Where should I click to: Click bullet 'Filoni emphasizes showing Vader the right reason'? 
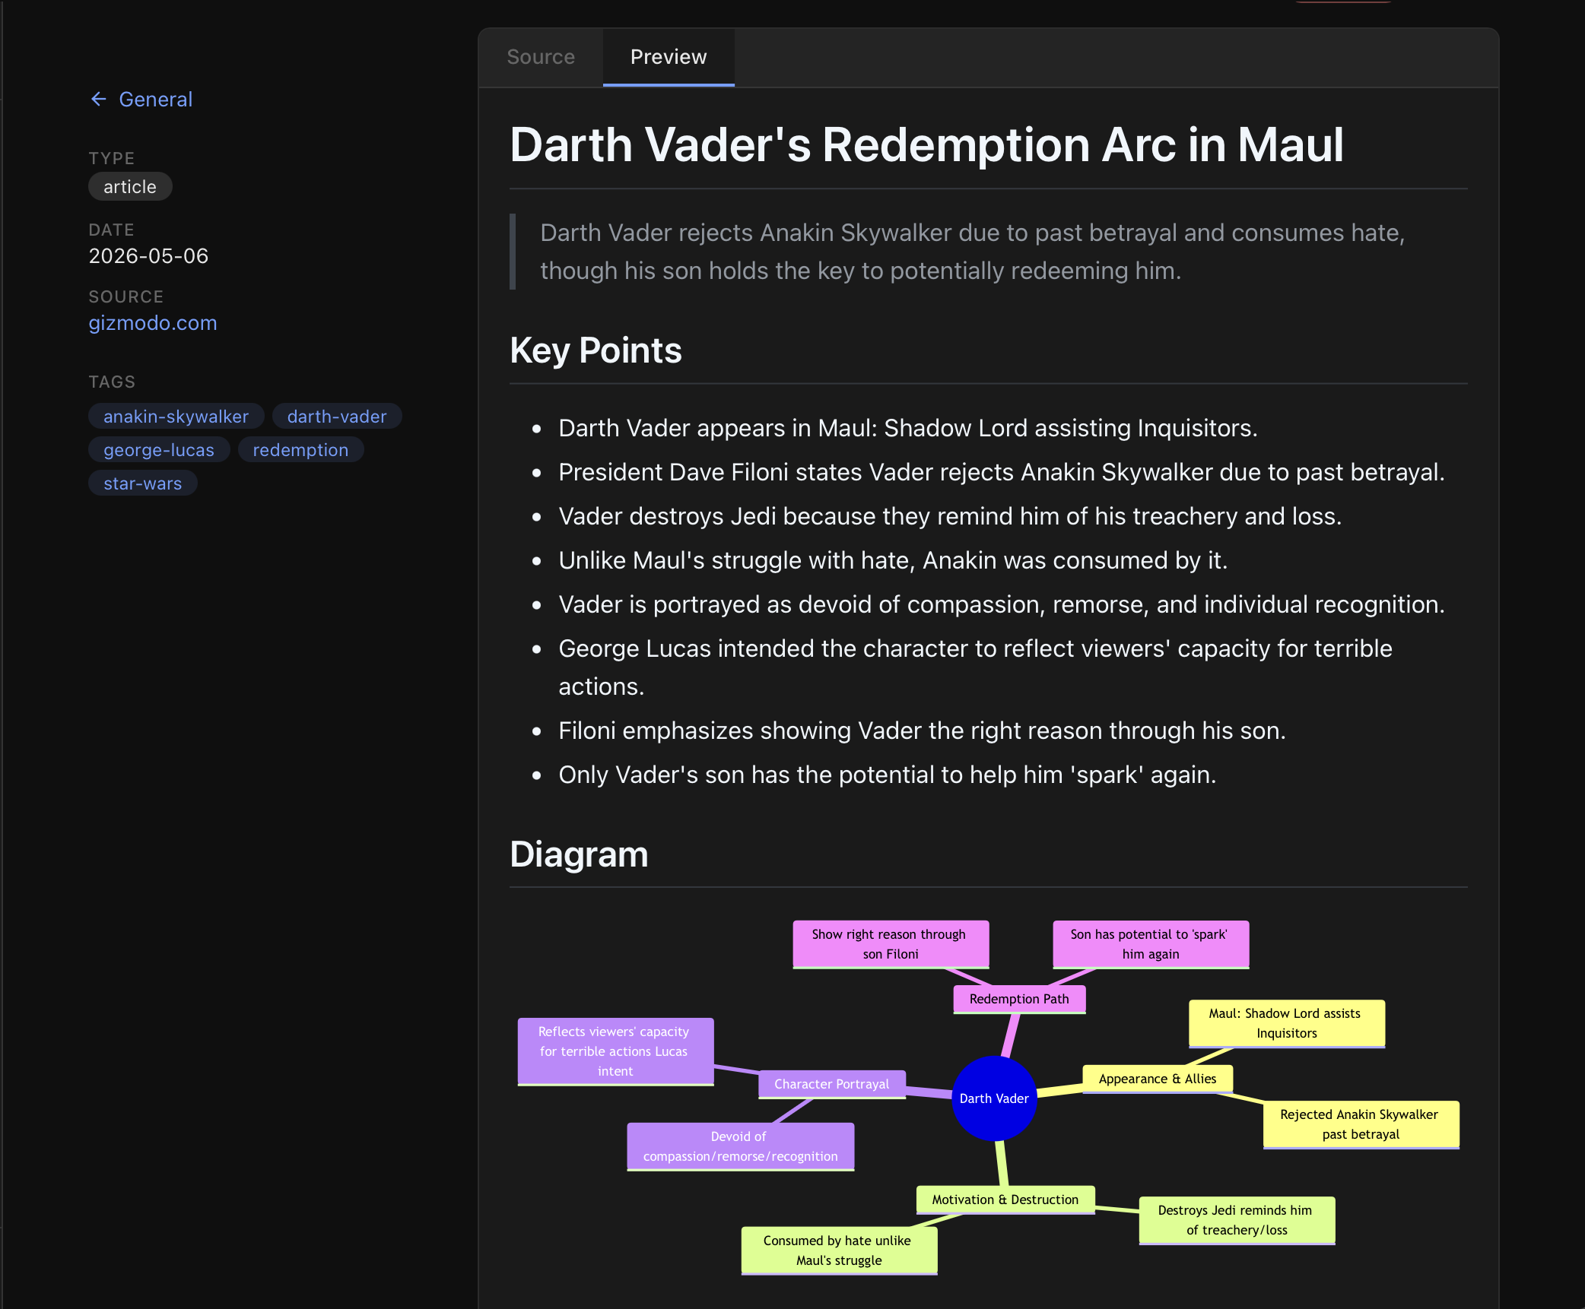click(x=922, y=731)
